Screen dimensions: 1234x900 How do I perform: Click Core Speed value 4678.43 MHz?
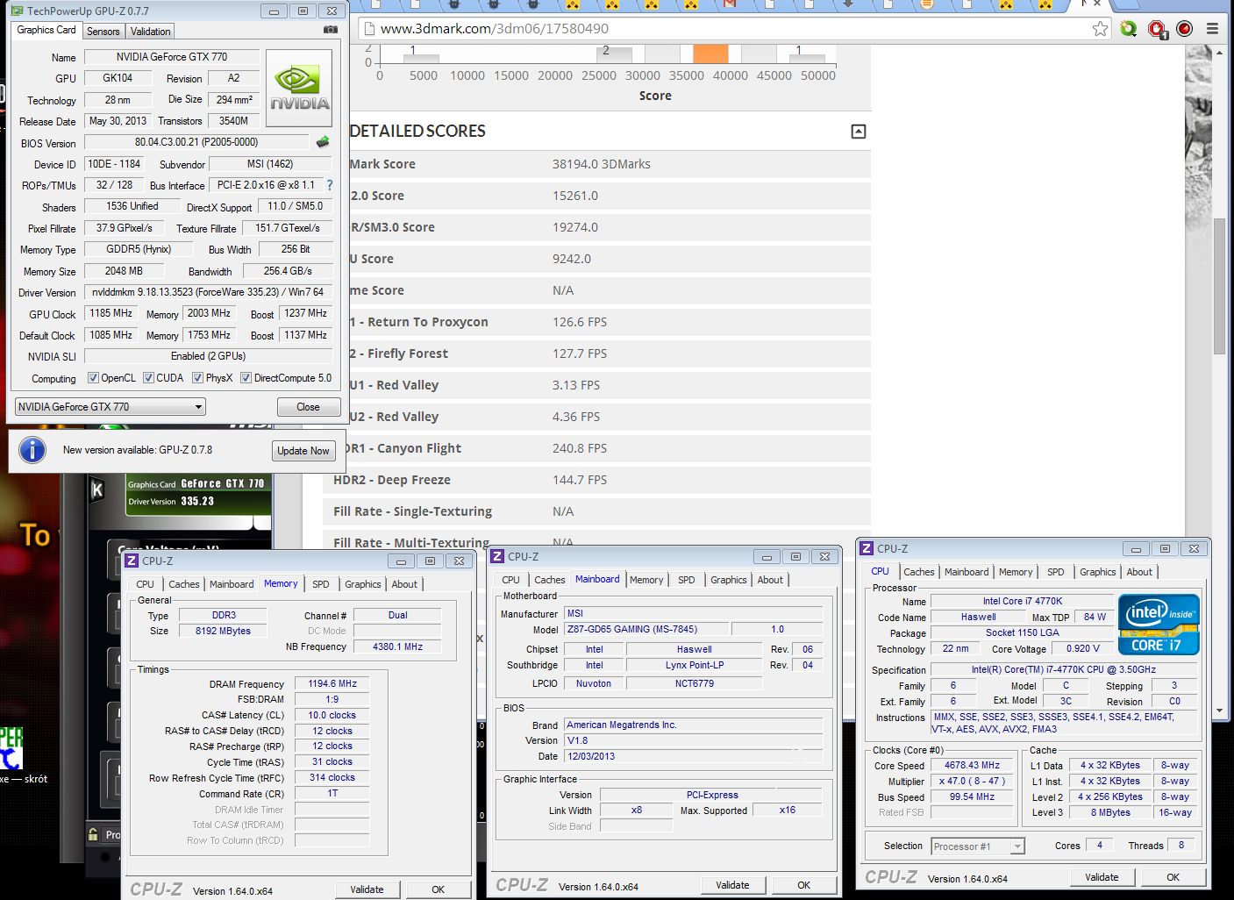tap(972, 765)
